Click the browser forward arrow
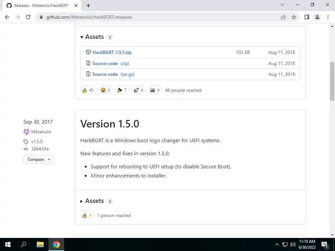This screenshot has height=251, width=335. (18, 17)
